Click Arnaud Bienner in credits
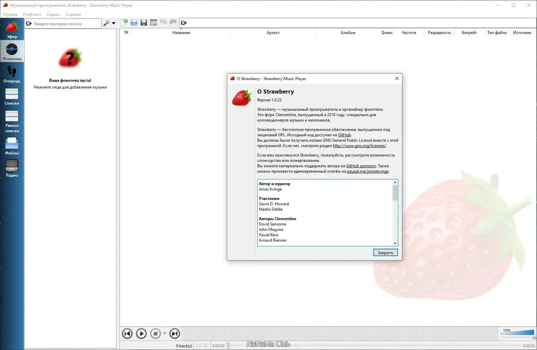The height and width of the screenshot is (350, 537). point(273,240)
